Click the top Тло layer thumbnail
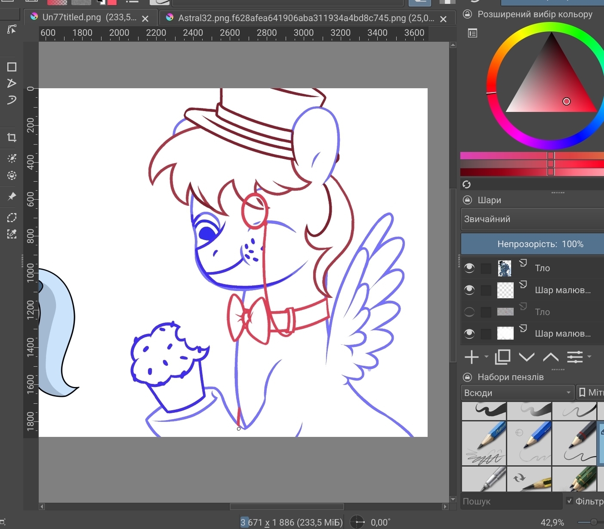The image size is (604, 529). [505, 268]
